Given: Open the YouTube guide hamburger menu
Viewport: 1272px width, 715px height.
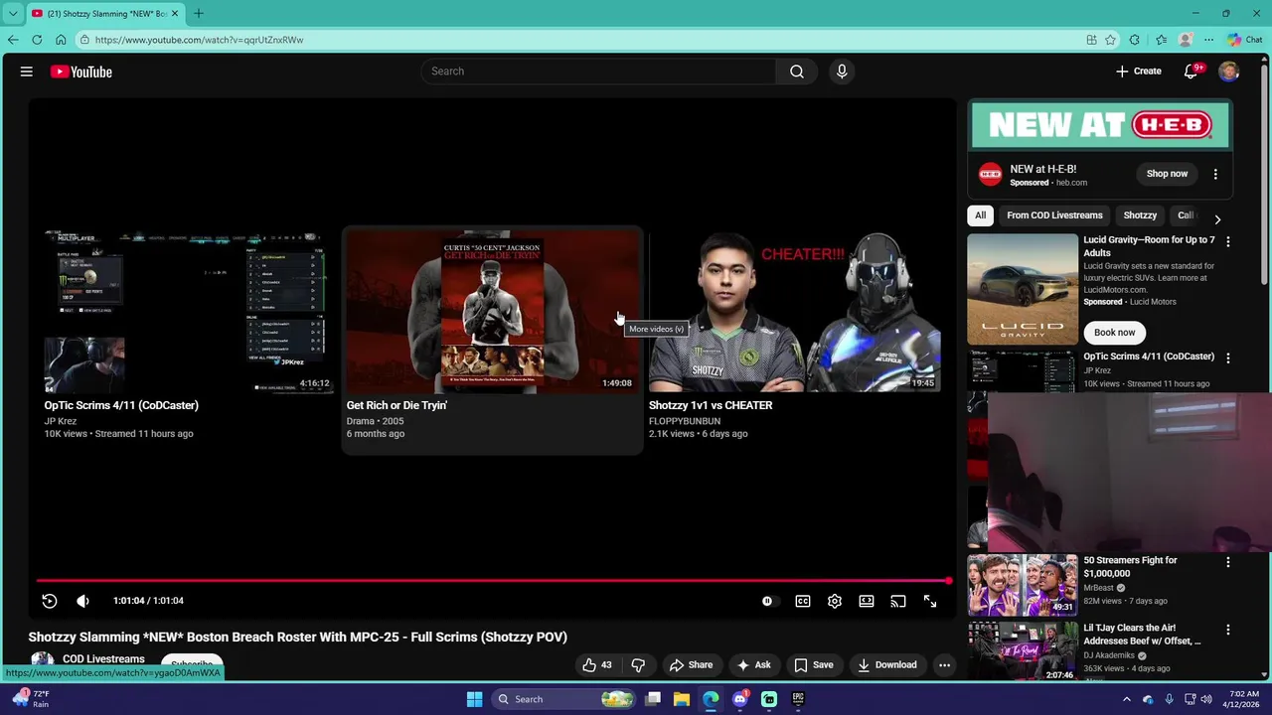Looking at the screenshot, I should (x=27, y=71).
